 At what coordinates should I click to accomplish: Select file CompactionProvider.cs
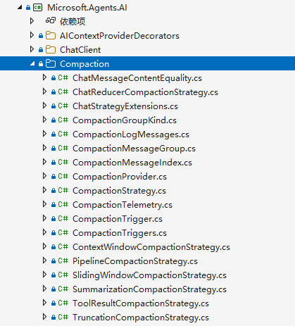click(x=120, y=177)
